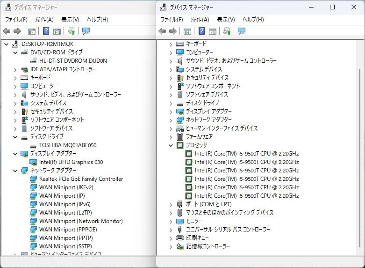Collapse ネットワーク アダプター in left window
The height and width of the screenshot is (268, 365).
click(15, 171)
